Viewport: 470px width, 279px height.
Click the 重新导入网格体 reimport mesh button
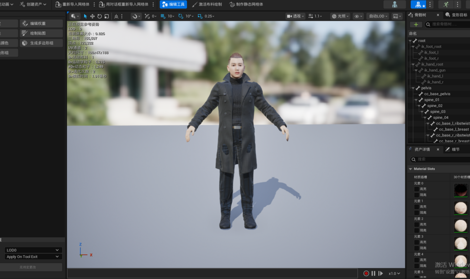[x=72, y=4]
